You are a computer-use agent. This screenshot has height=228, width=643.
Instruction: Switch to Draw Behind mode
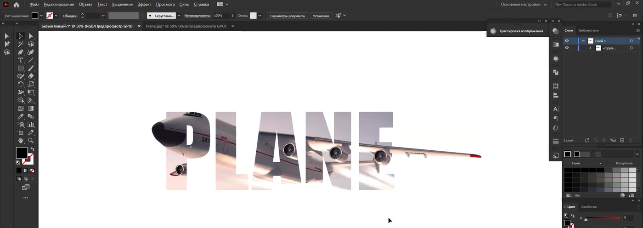(x=26, y=178)
